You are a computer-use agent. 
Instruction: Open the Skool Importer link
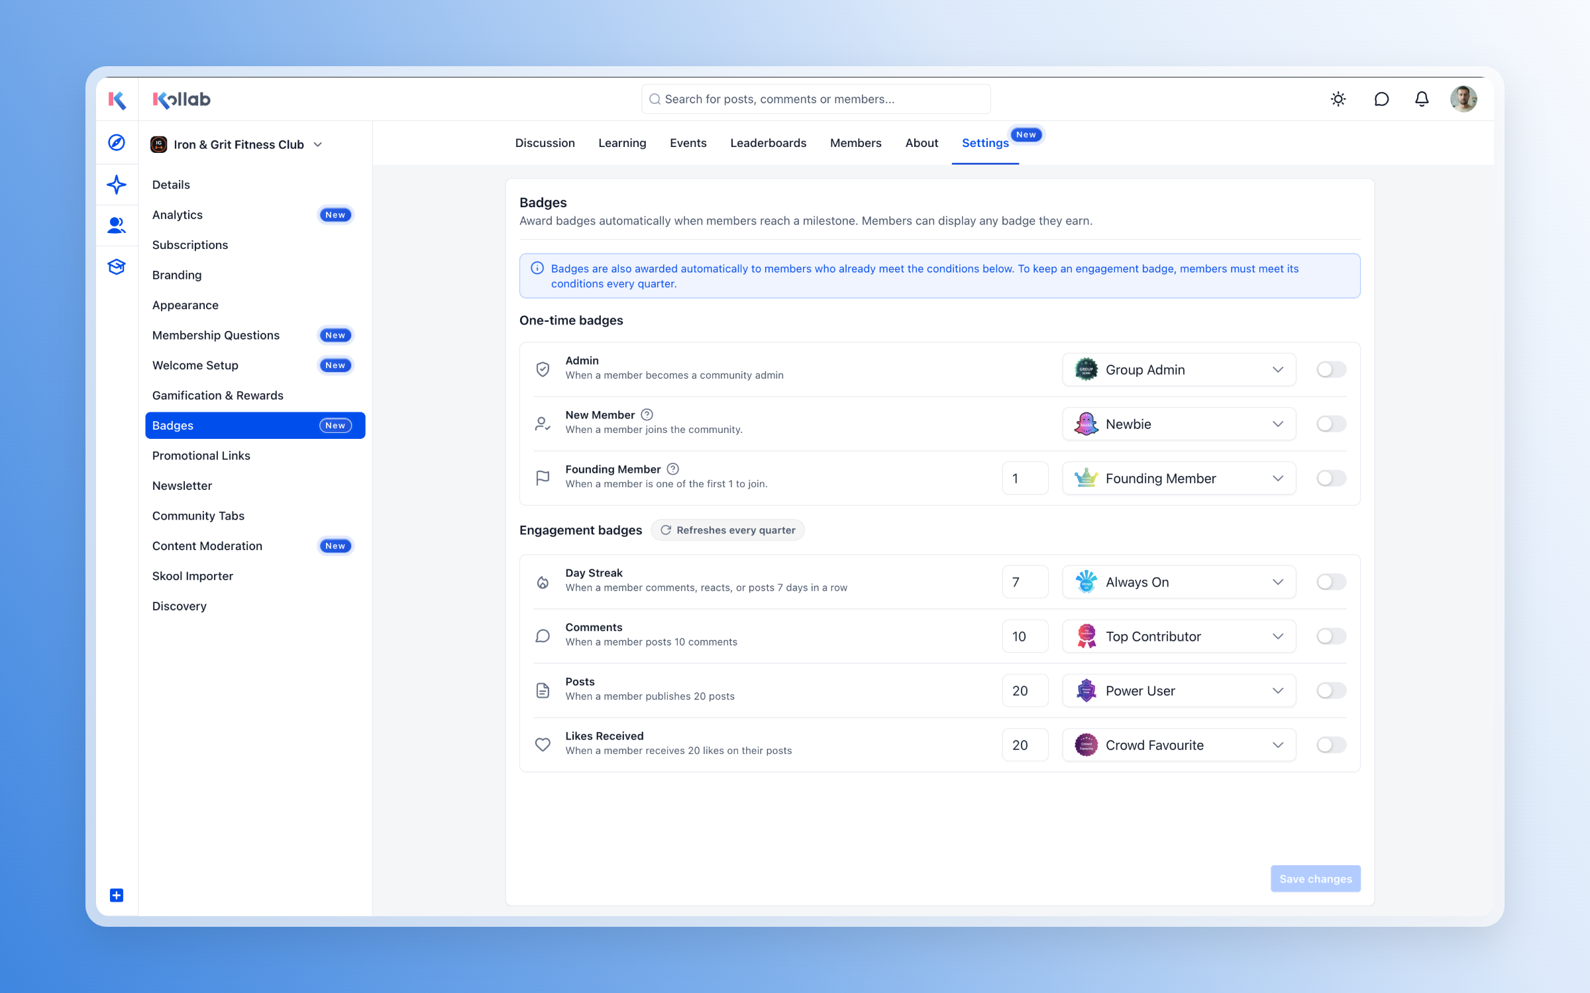click(x=255, y=576)
